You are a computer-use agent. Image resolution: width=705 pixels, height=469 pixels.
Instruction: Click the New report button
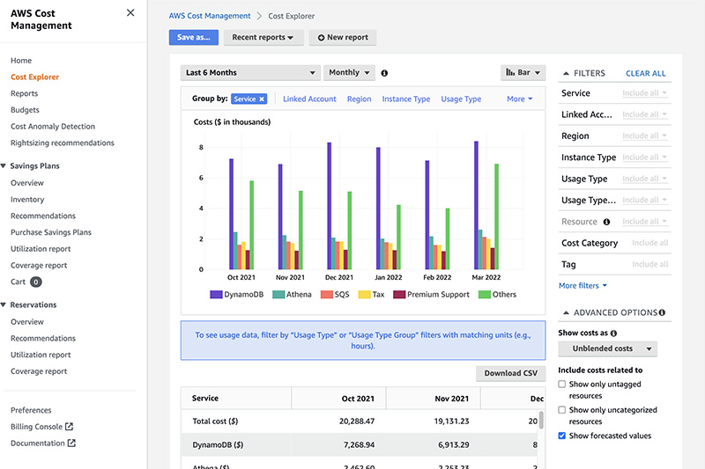[x=343, y=38]
